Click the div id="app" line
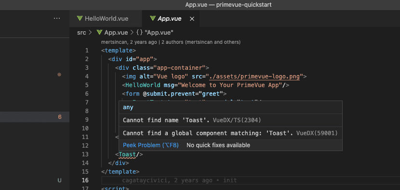 click(133, 59)
